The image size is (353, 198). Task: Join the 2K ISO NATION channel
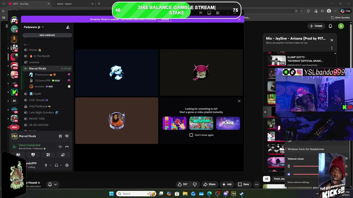[47, 125]
